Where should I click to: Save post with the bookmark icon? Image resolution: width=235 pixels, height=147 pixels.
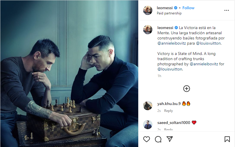click(227, 139)
